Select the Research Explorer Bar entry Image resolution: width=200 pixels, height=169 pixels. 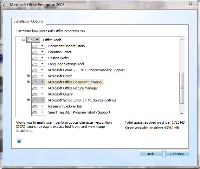65,106
